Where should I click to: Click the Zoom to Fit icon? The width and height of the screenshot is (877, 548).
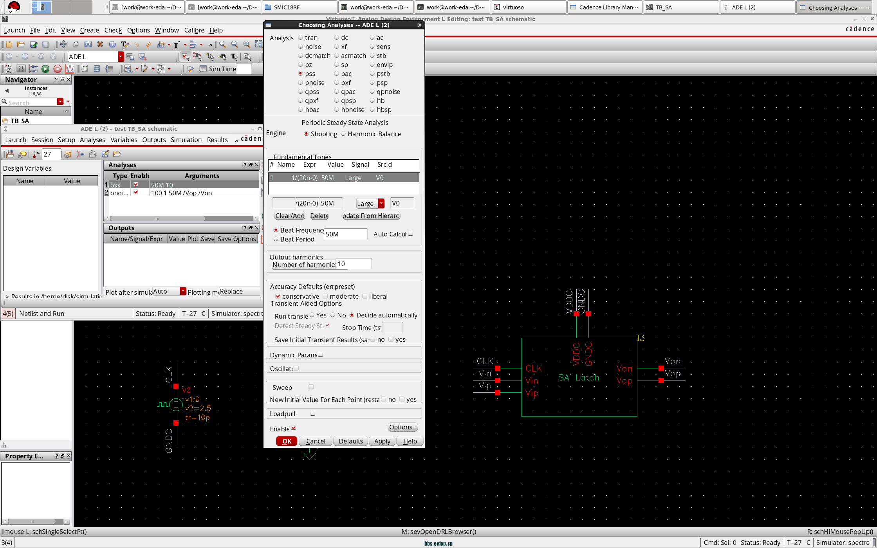coord(247,44)
